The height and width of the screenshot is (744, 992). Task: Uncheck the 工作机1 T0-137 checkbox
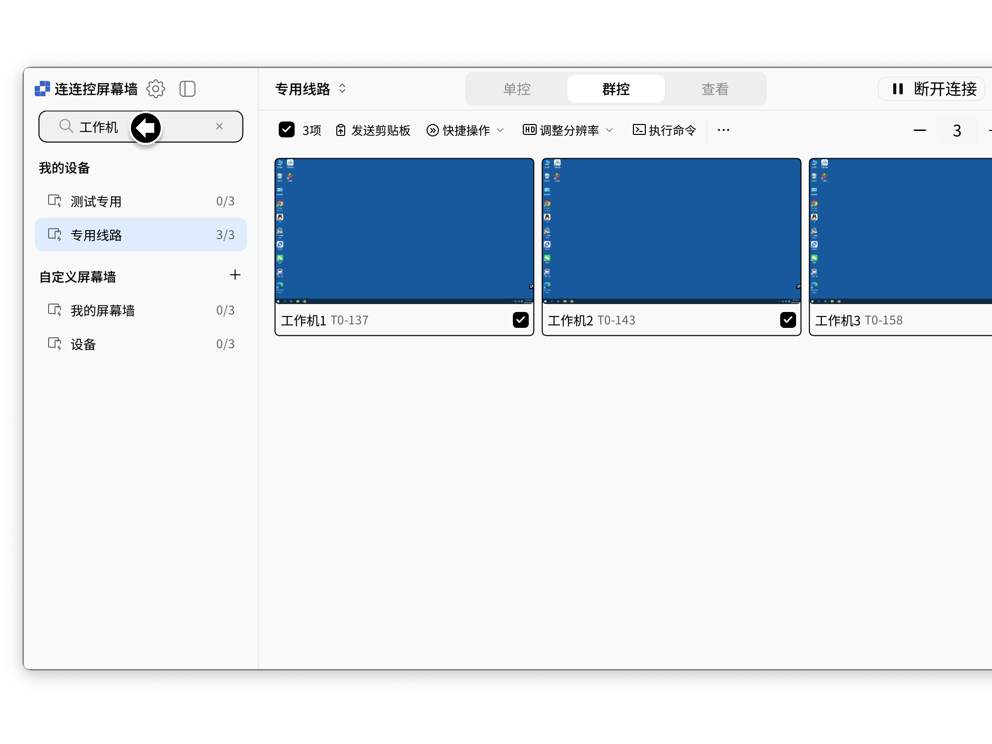520,320
